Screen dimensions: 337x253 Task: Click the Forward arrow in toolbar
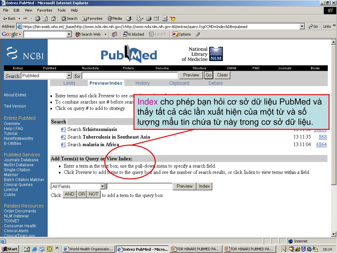coord(25,18)
